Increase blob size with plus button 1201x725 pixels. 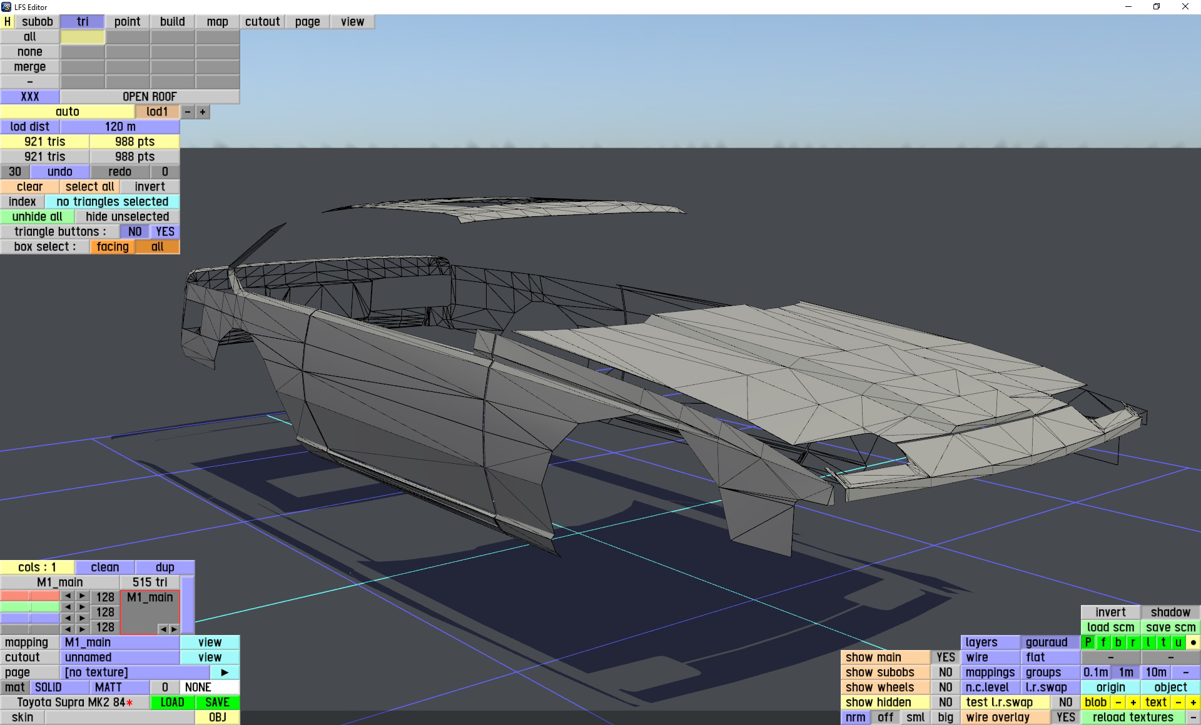click(x=1133, y=702)
